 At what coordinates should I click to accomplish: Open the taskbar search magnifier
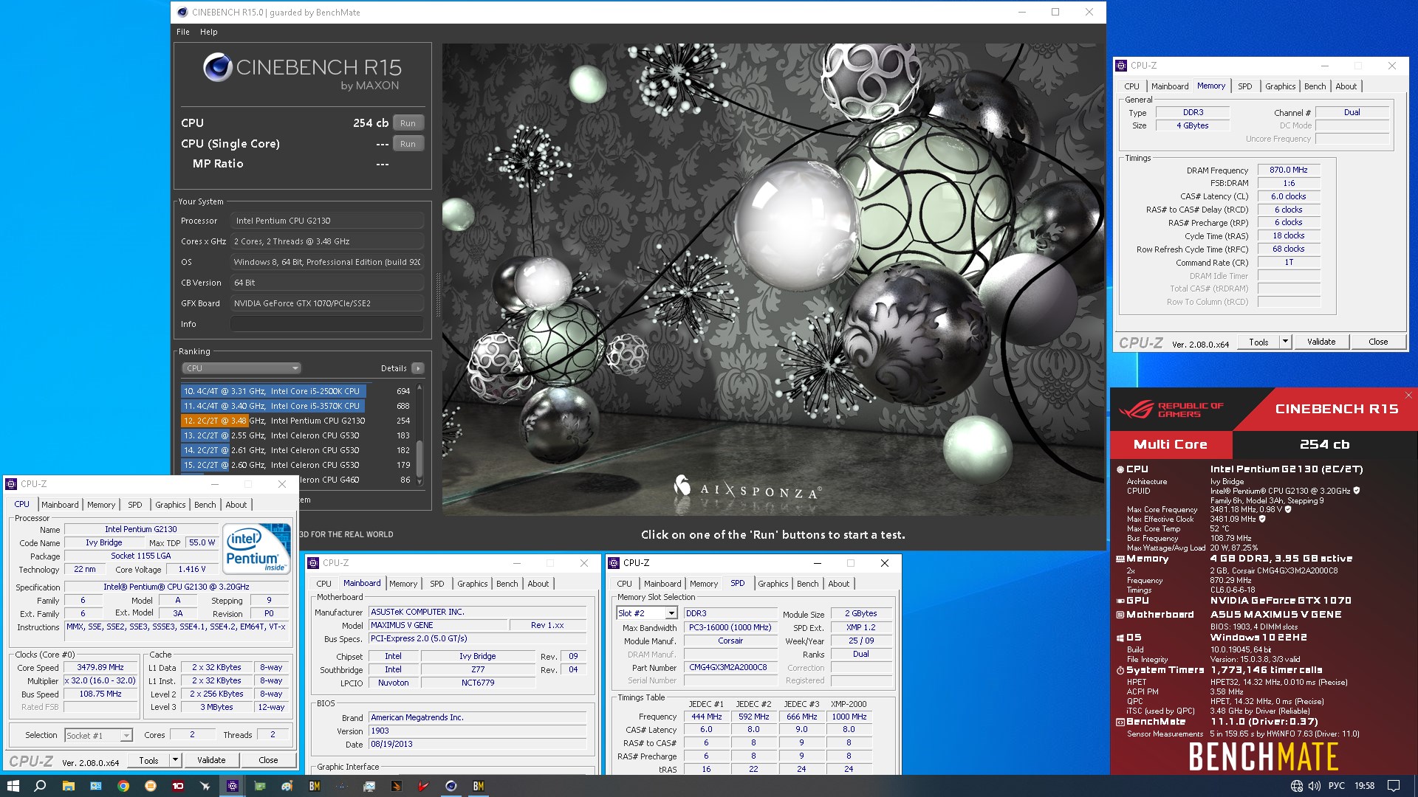(40, 786)
